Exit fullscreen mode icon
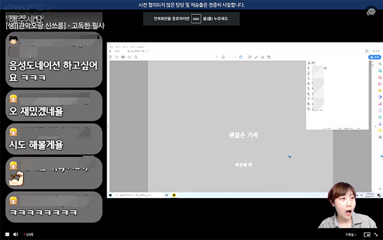 [x=376, y=235]
